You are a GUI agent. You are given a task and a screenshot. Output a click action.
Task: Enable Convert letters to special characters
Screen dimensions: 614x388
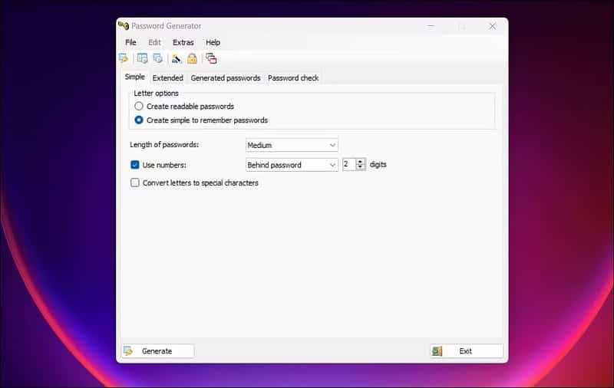coord(135,182)
